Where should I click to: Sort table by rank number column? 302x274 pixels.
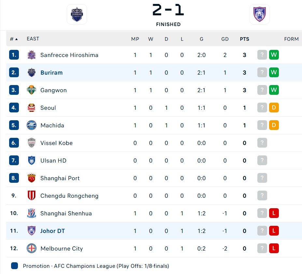click(14, 39)
